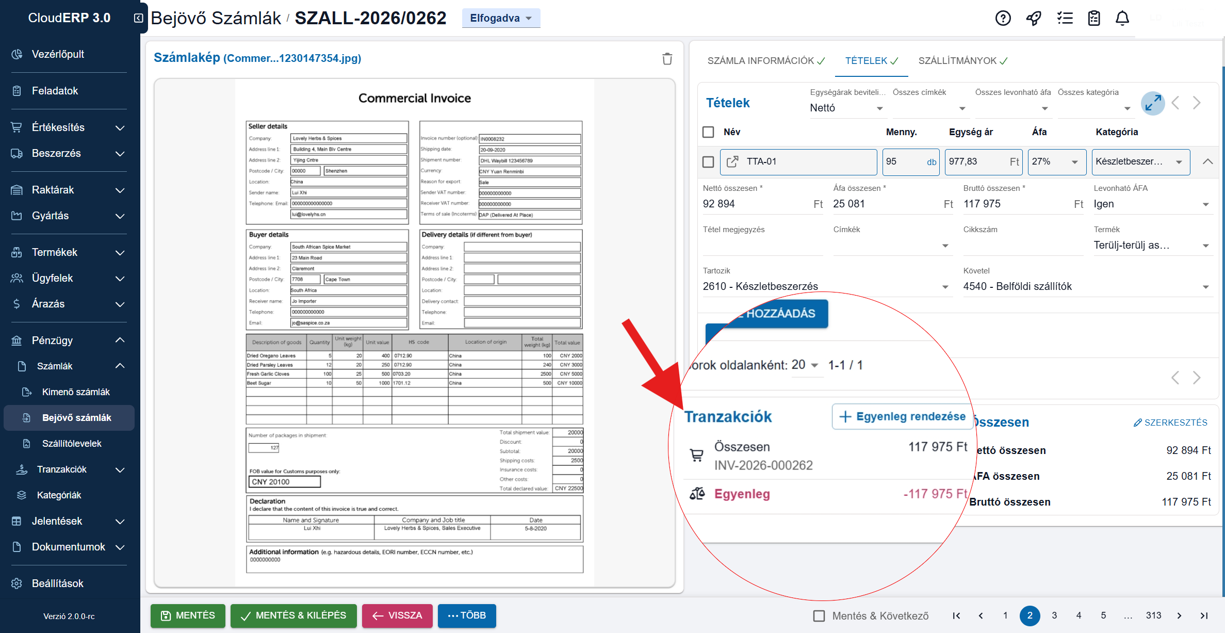Click the Menny. quantity field showing 95
Image resolution: width=1225 pixels, height=633 pixels.
pyautogui.click(x=903, y=161)
